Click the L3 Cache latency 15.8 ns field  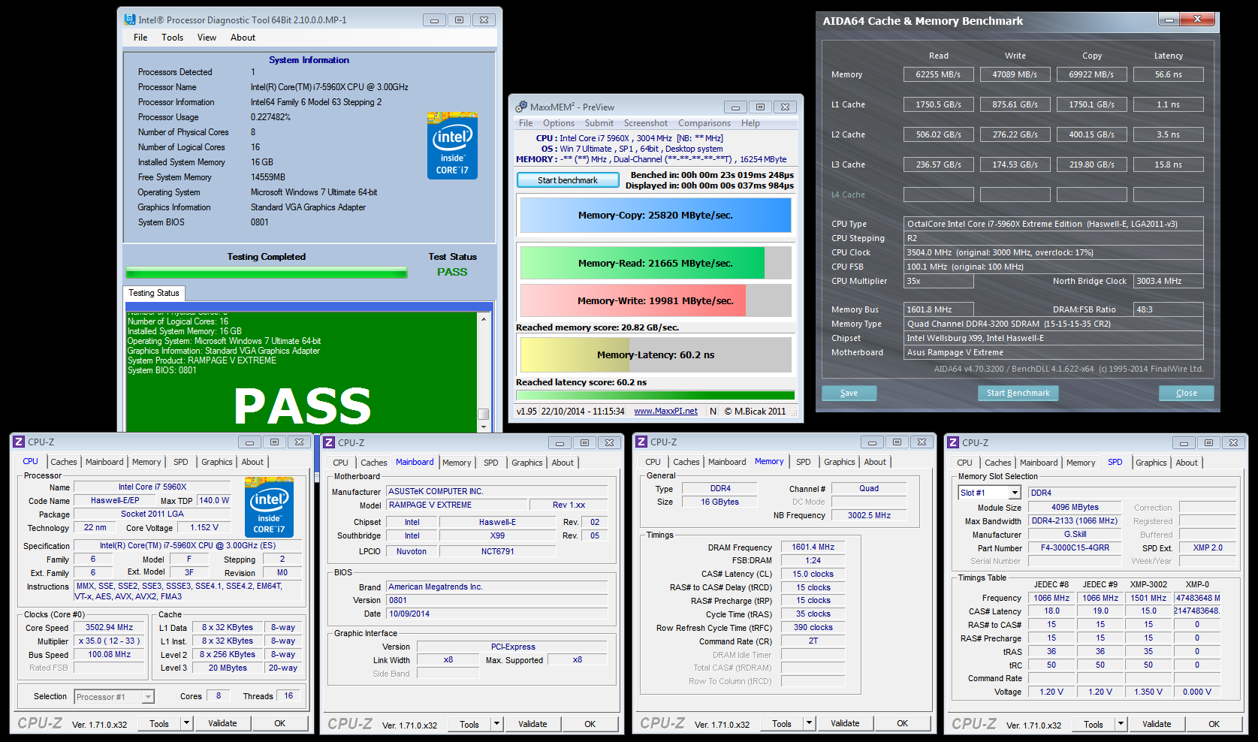click(x=1168, y=164)
